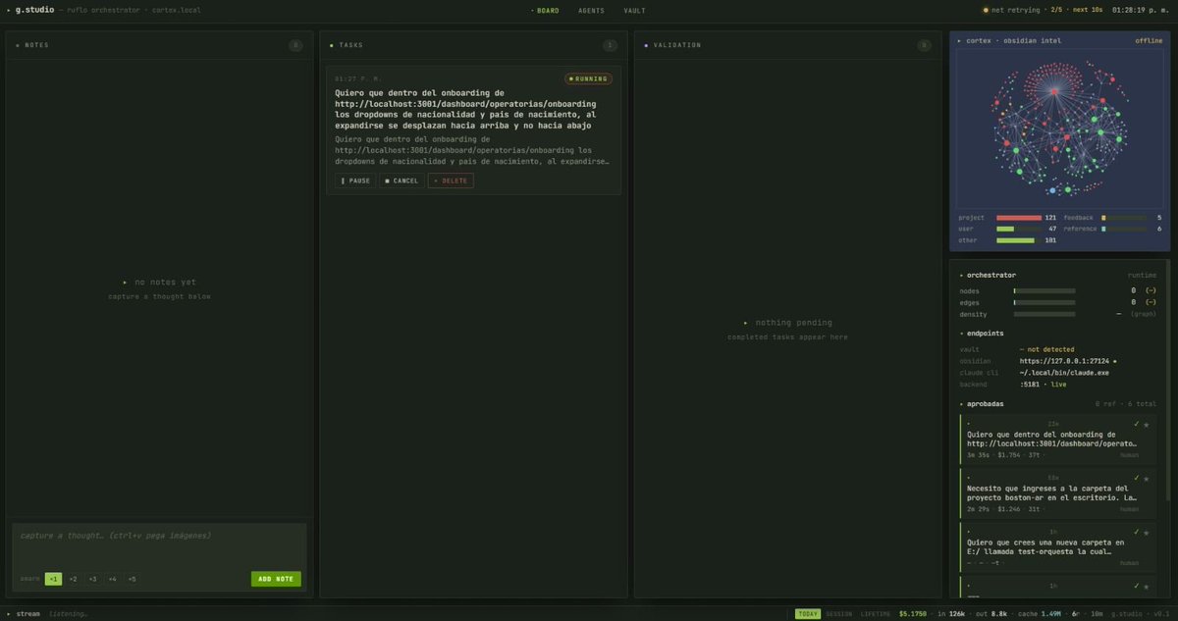The width and height of the screenshot is (1178, 621).
Task: Select swarm size ×1
Action: pos(53,579)
